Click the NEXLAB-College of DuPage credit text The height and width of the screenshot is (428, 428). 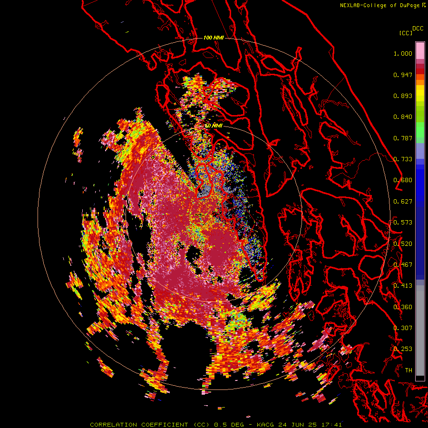pos(380,5)
